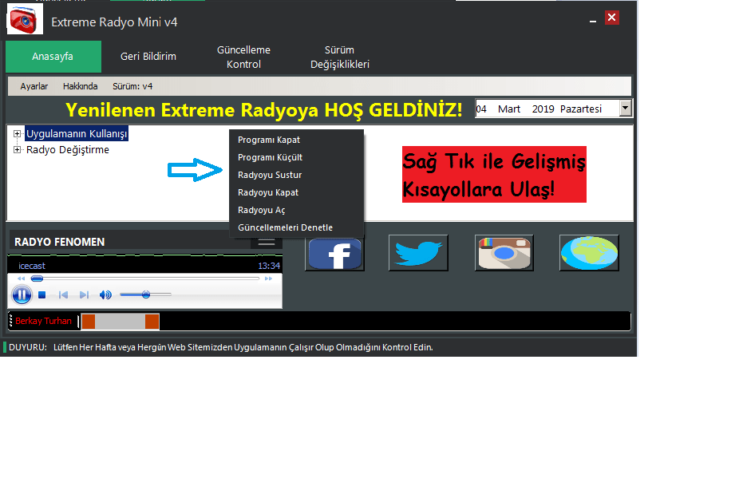Select Radyoyu Sustur menu entry
Image resolution: width=743 pixels, height=490 pixels.
296,175
